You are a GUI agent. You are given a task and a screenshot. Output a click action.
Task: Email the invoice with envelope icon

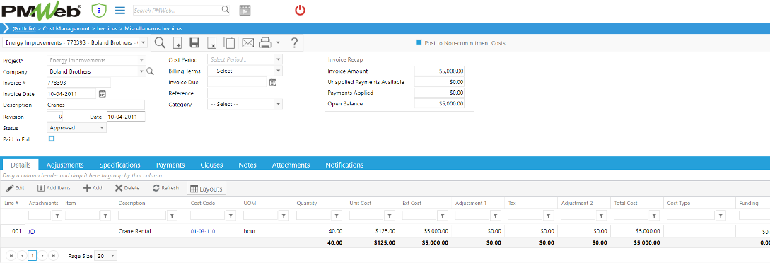247,42
